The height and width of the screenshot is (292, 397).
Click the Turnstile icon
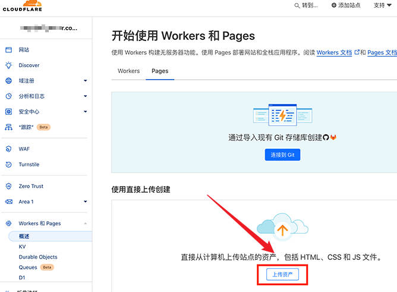tap(8, 164)
